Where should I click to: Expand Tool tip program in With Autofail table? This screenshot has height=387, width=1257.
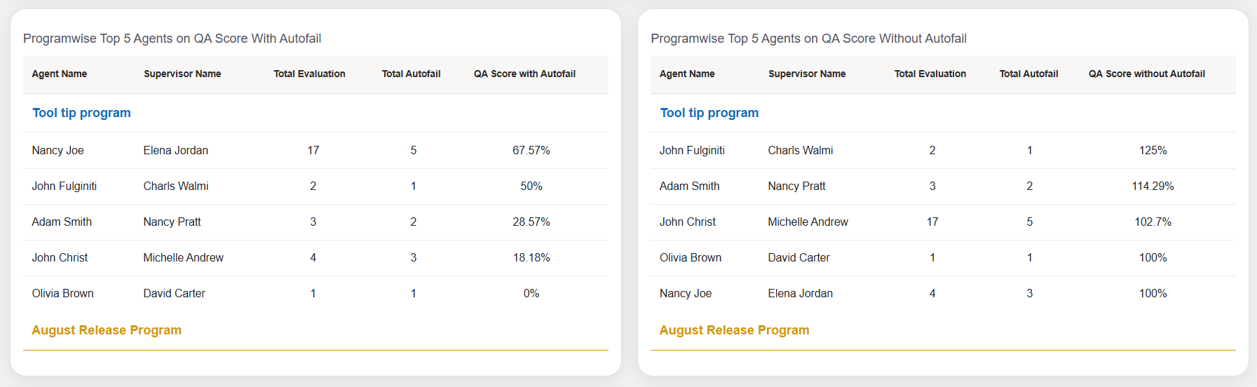[x=81, y=113]
